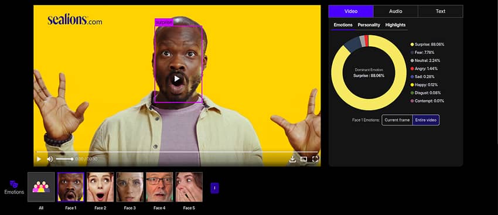This screenshot has width=498, height=215.
Task: Enter fullscreen with the fullscreen icon
Action: coord(315,159)
